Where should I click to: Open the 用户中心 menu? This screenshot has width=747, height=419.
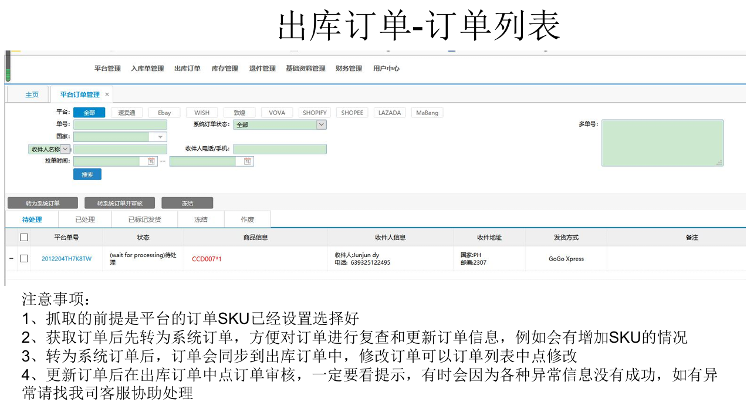coord(386,69)
